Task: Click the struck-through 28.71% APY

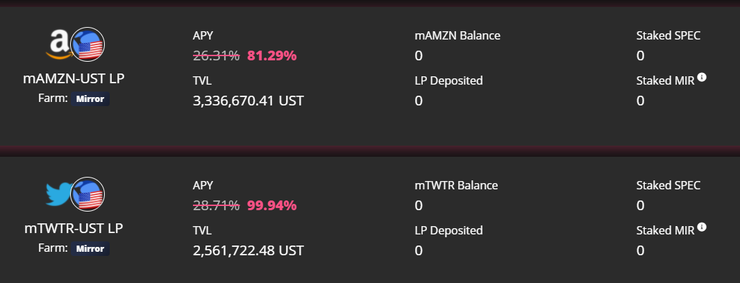Action: pos(216,205)
